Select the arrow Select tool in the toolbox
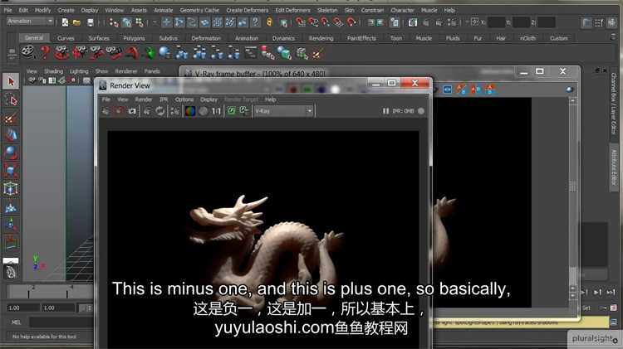This screenshot has width=623, height=349. 11,81
